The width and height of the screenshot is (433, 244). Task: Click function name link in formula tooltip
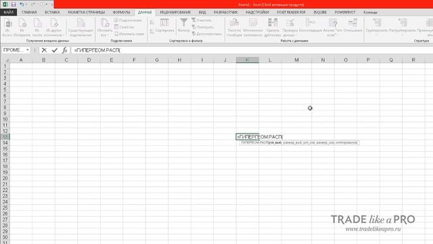pos(254,142)
